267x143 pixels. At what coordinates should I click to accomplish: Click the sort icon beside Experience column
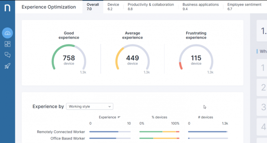tap(119, 117)
